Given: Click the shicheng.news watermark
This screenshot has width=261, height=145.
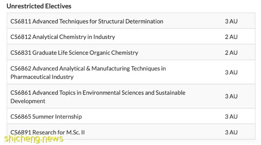Looking at the screenshot, I should [34, 138].
